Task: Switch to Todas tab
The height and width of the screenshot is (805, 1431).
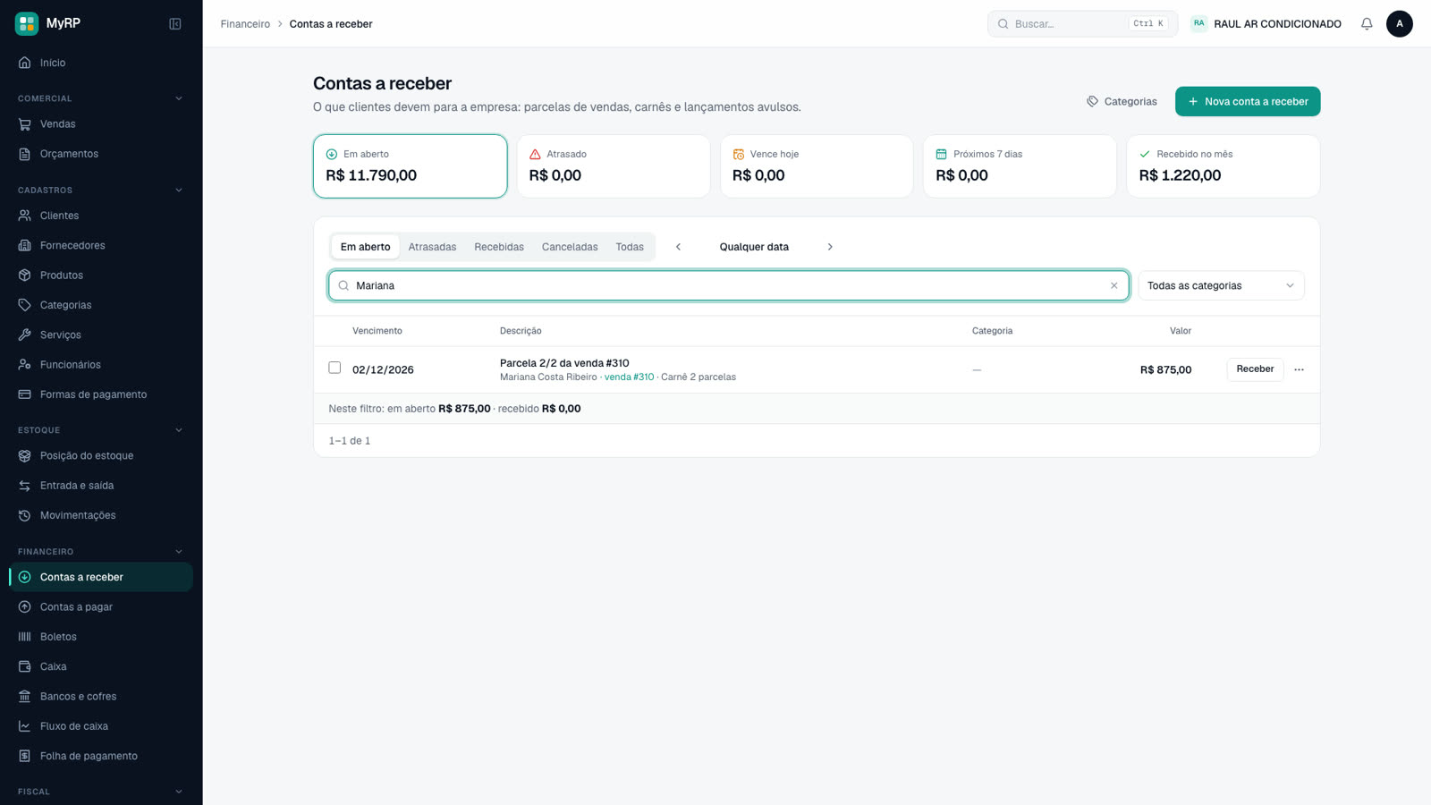Action: [x=630, y=247]
